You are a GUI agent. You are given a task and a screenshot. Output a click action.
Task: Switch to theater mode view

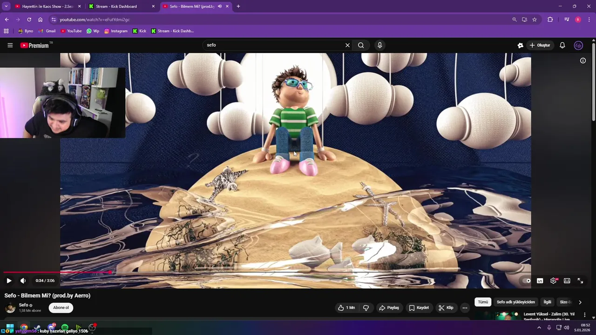click(567, 281)
